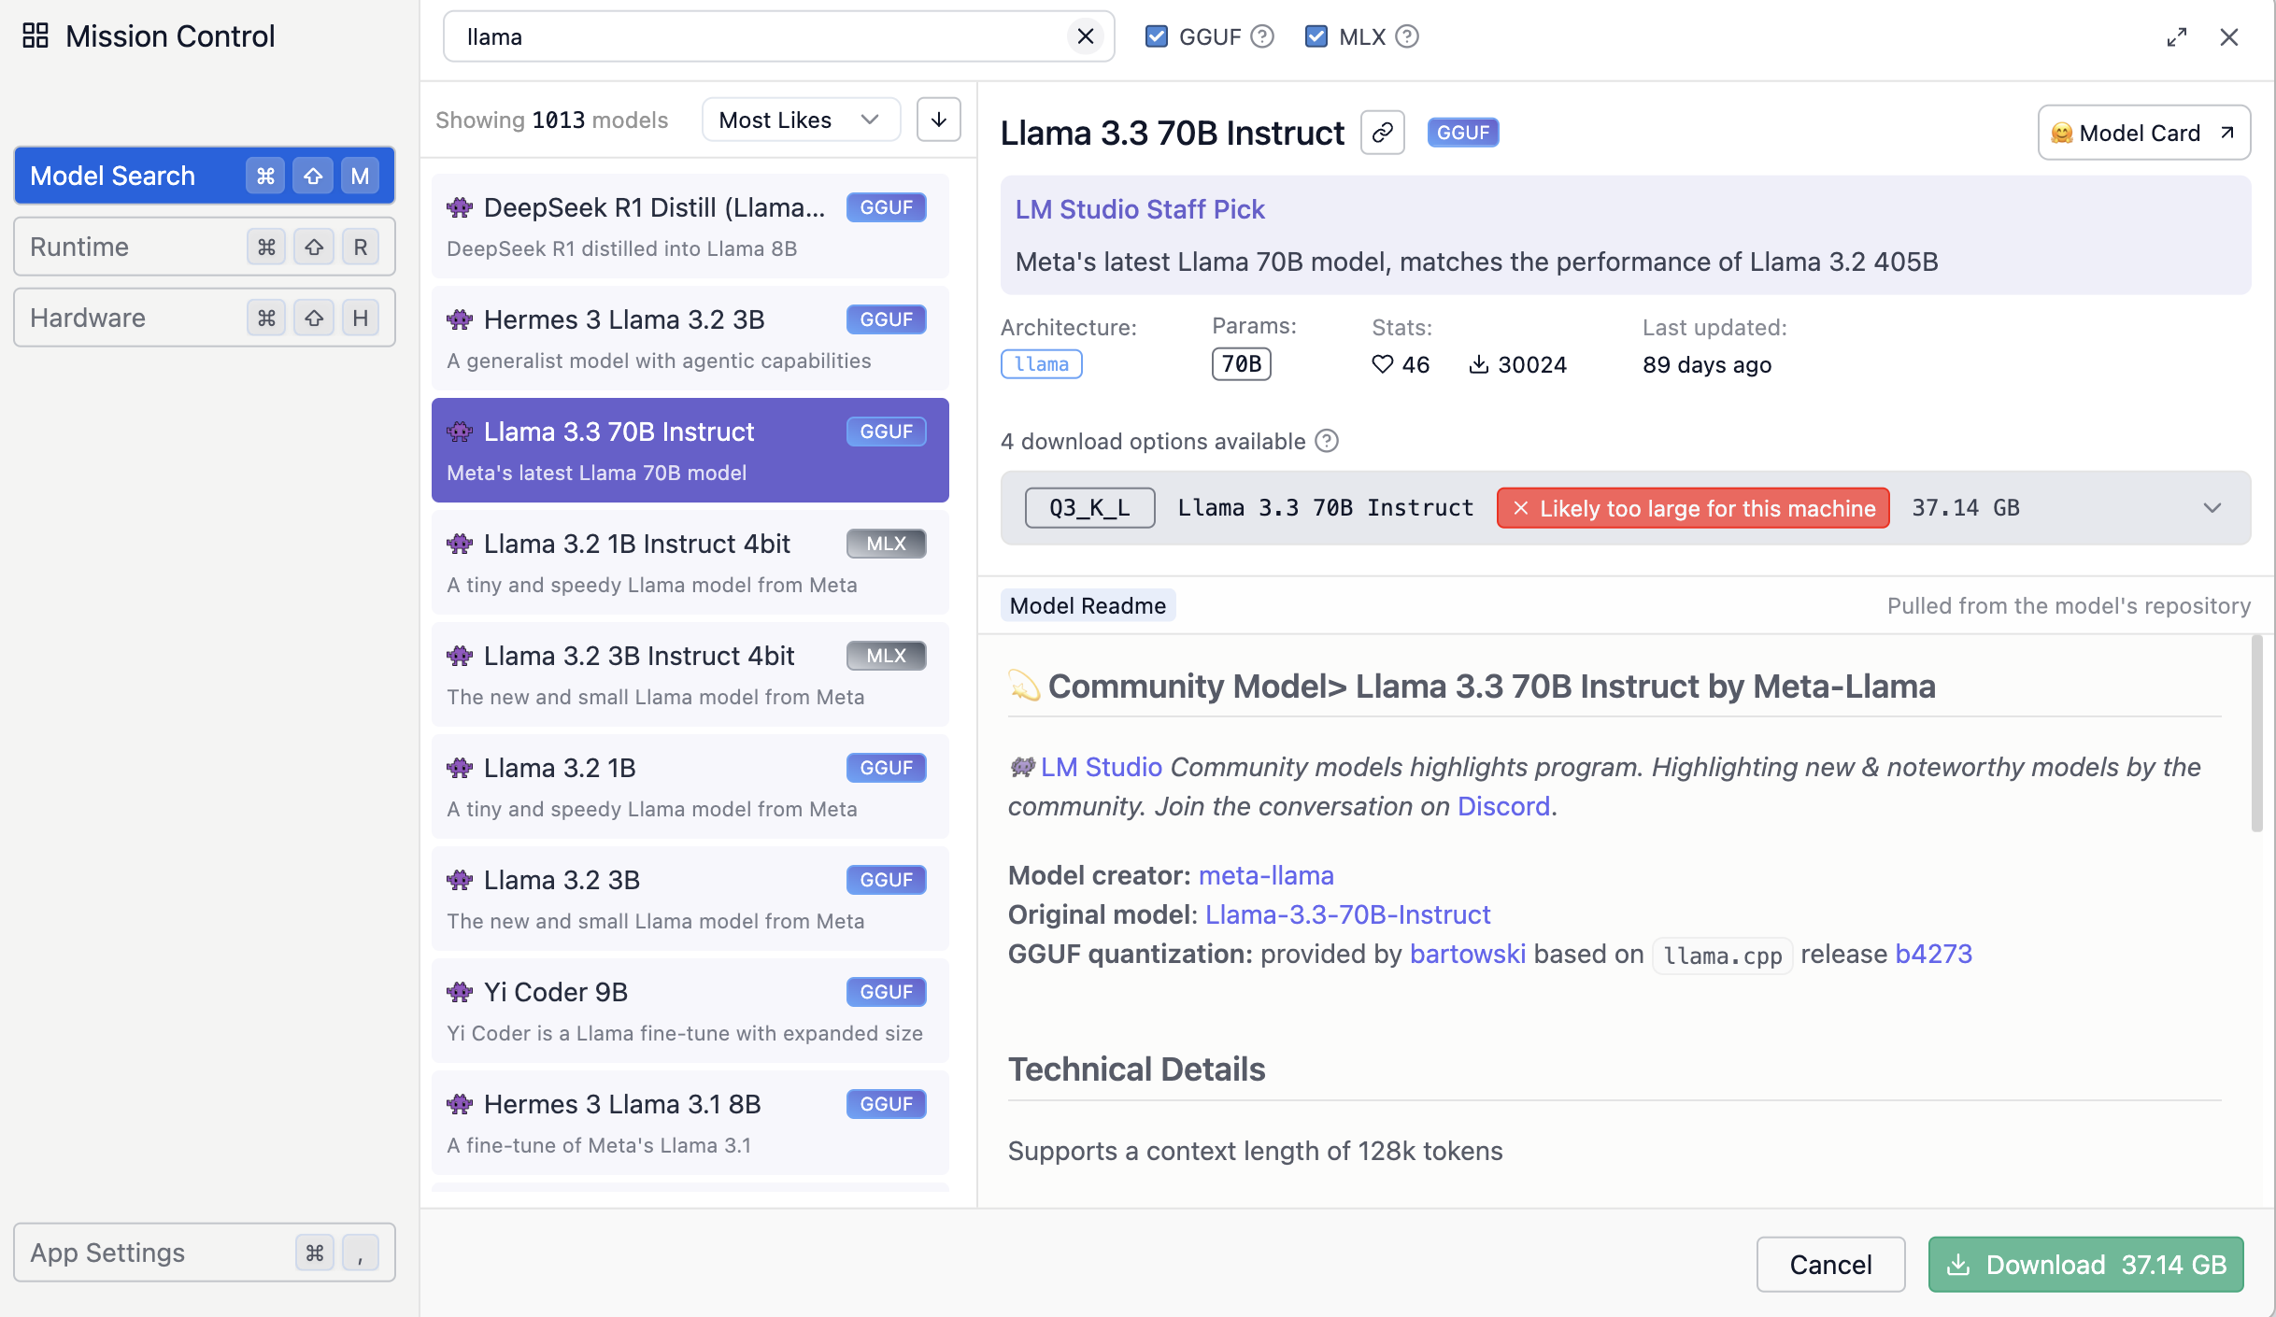Open the Hardware section
The image size is (2276, 1317).
click(x=205, y=318)
